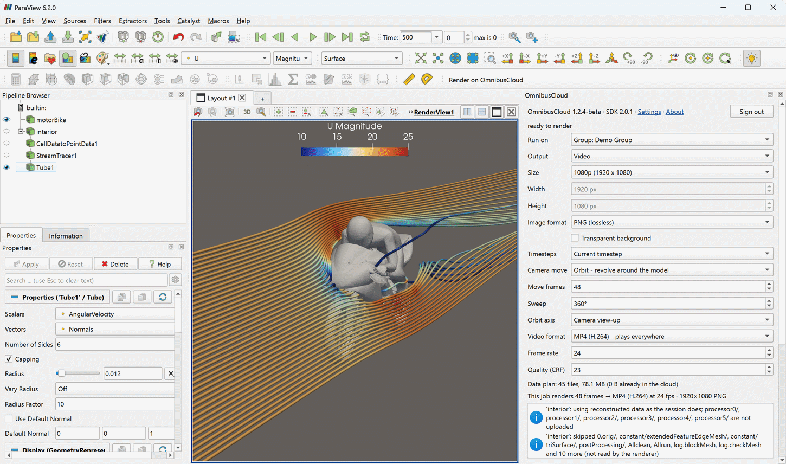Viewport: 786px width, 464px height.
Task: Open the Surface representation dropdown
Action: pyautogui.click(x=361, y=58)
